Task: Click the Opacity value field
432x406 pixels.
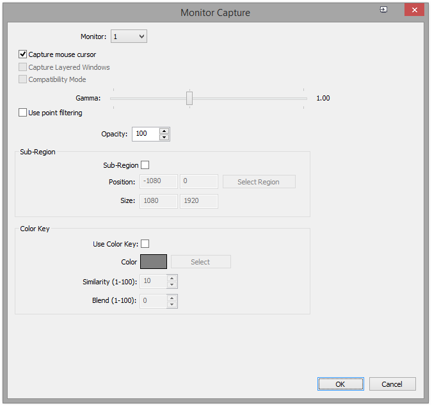Action: (146, 134)
